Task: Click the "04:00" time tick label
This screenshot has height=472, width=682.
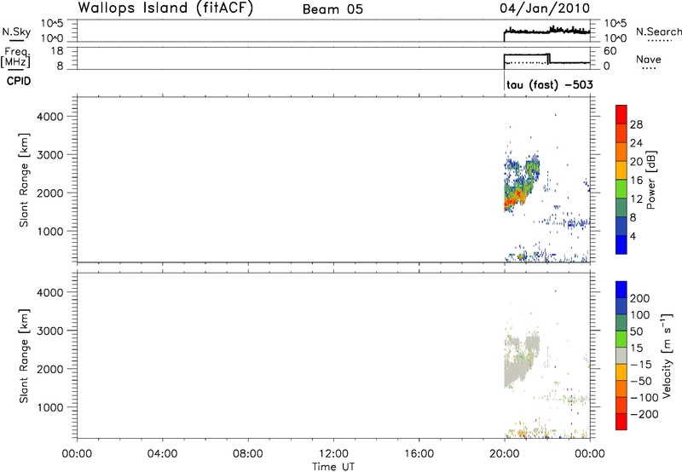Action: click(x=162, y=454)
